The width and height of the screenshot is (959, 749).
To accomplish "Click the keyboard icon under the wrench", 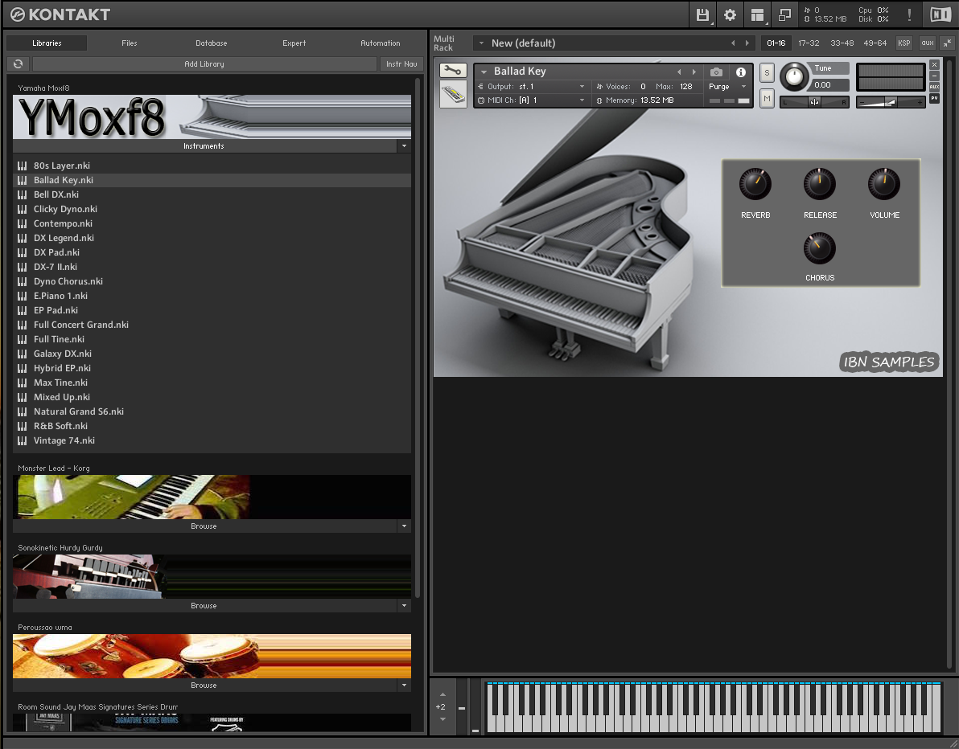I will tap(453, 95).
